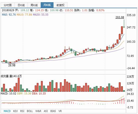
Task: Select the 月K线 tab
Action: point(47,5)
